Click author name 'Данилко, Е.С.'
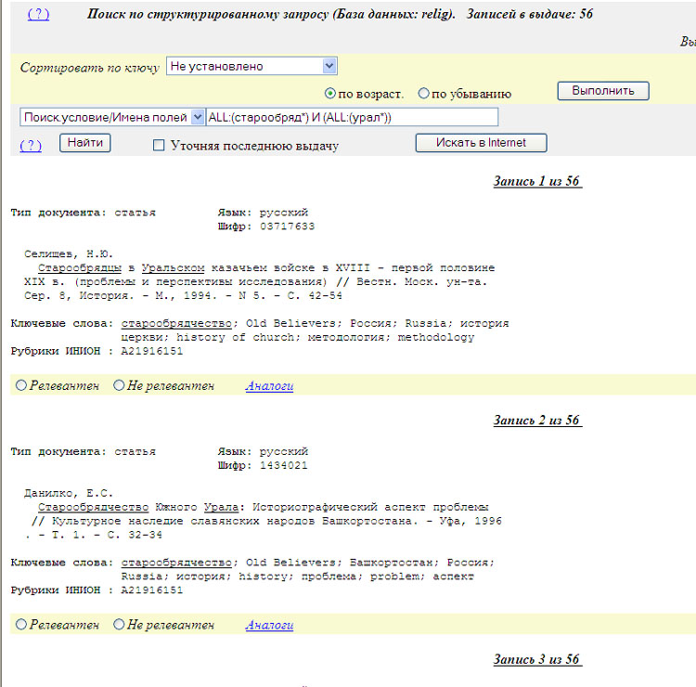 (69, 493)
